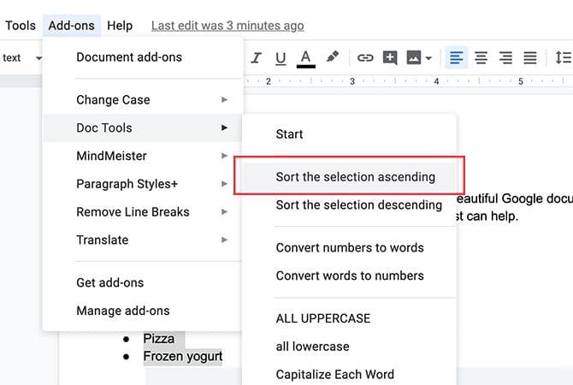Select right align in toolbar
The image size is (573, 385).
pos(505,58)
